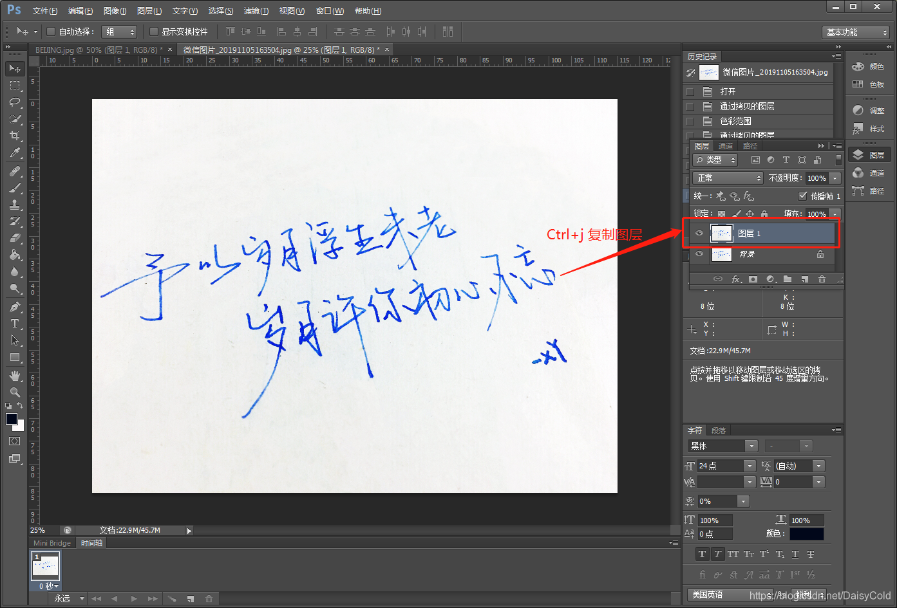
Task: Toggle 传播帧 1 checkbox
Action: click(x=802, y=196)
